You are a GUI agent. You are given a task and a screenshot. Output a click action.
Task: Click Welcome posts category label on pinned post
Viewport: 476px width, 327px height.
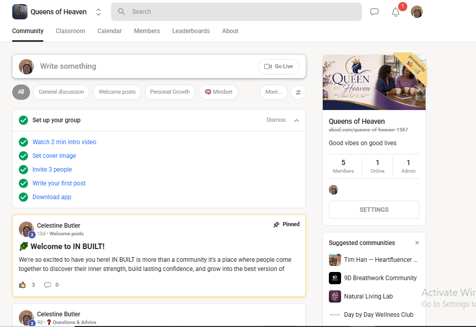(x=67, y=234)
